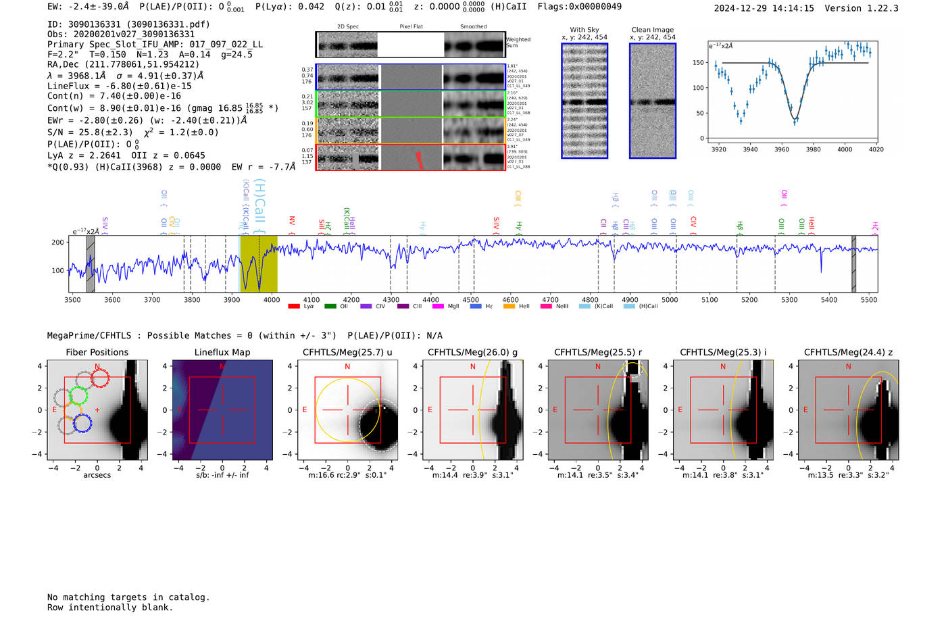The height and width of the screenshot is (644, 946).
Task: Click the *Q(0.93) (H)CaII(3968) solution line
Action: click(x=171, y=166)
